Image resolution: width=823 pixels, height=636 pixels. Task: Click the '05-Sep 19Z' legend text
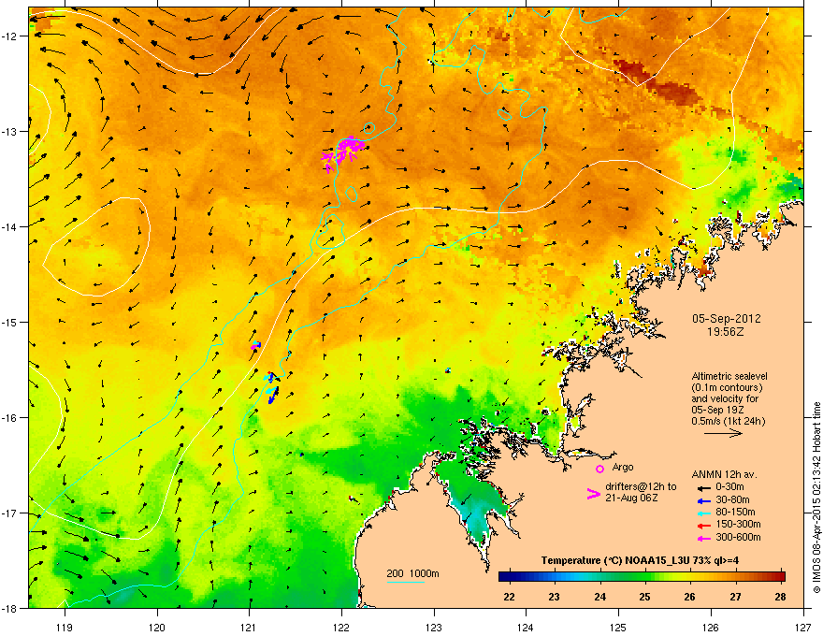click(x=717, y=410)
